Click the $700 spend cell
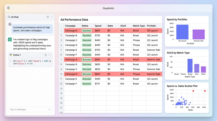Viewport: 217px width, 121px height. pos(100,50)
